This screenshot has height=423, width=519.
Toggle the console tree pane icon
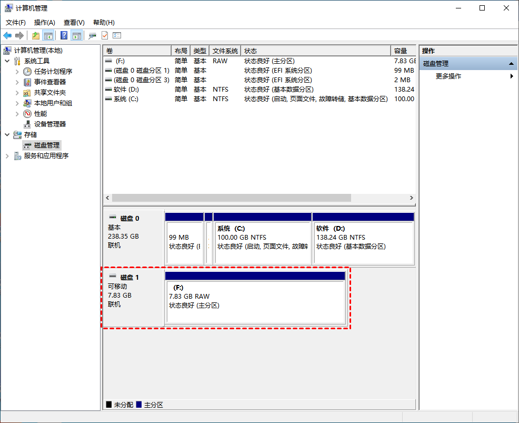point(48,35)
